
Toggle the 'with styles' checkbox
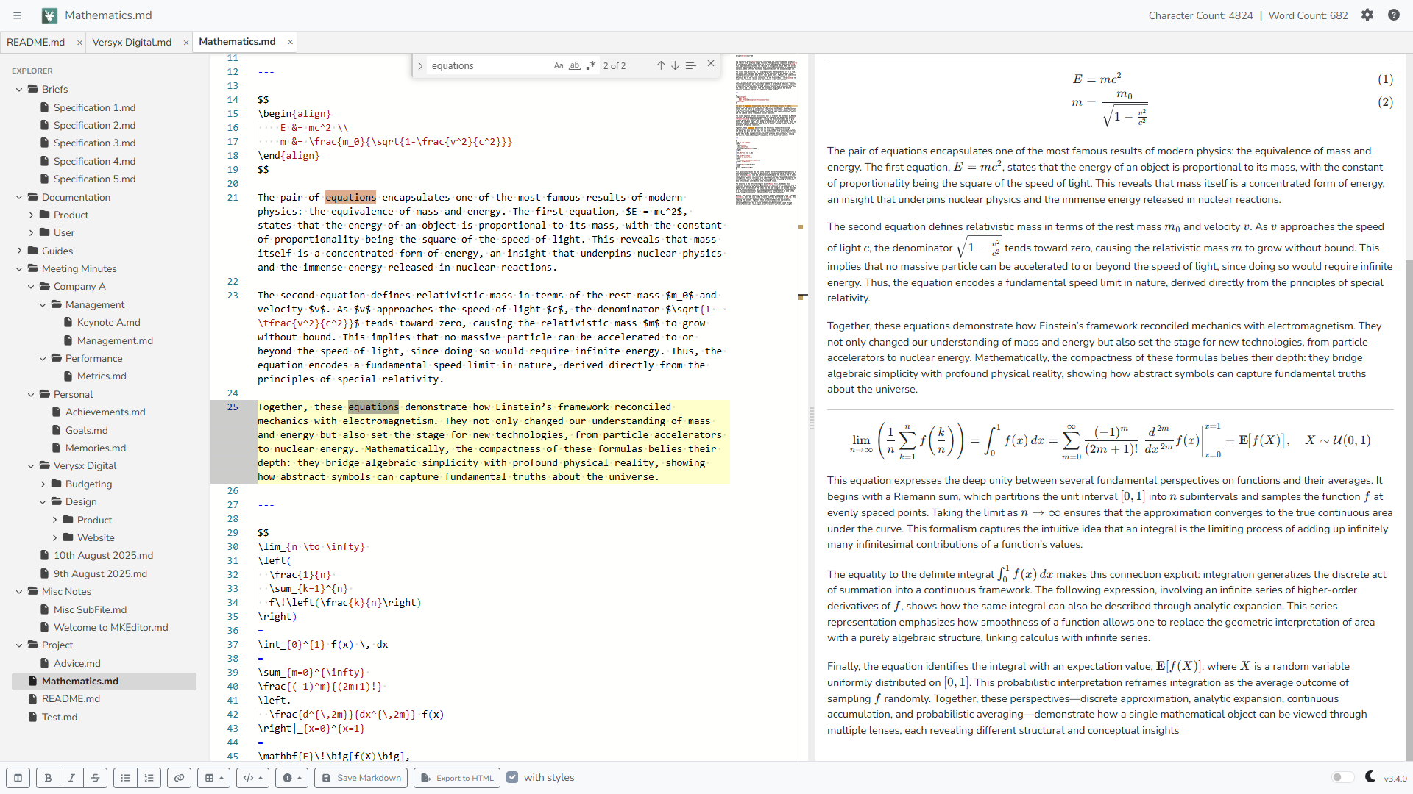(x=513, y=777)
